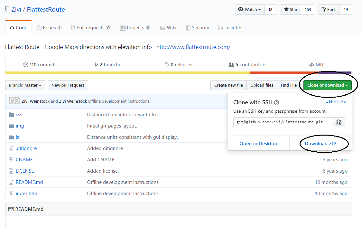Click the contributors people icon
The height and width of the screenshot is (228, 362).
pyautogui.click(x=231, y=65)
